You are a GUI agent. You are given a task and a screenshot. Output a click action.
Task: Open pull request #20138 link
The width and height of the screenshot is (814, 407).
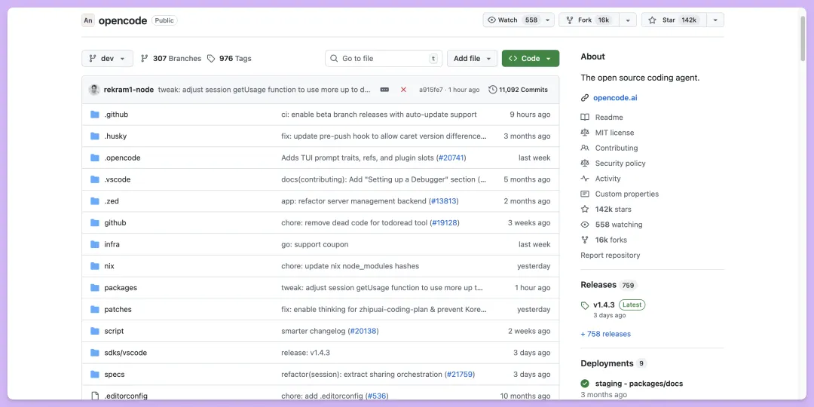point(363,331)
